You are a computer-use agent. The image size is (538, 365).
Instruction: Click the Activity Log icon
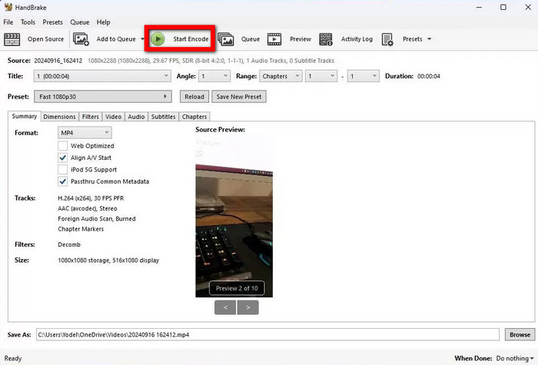pyautogui.click(x=326, y=39)
